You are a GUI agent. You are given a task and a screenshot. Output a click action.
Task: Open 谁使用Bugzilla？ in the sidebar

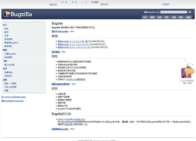tap(12, 43)
